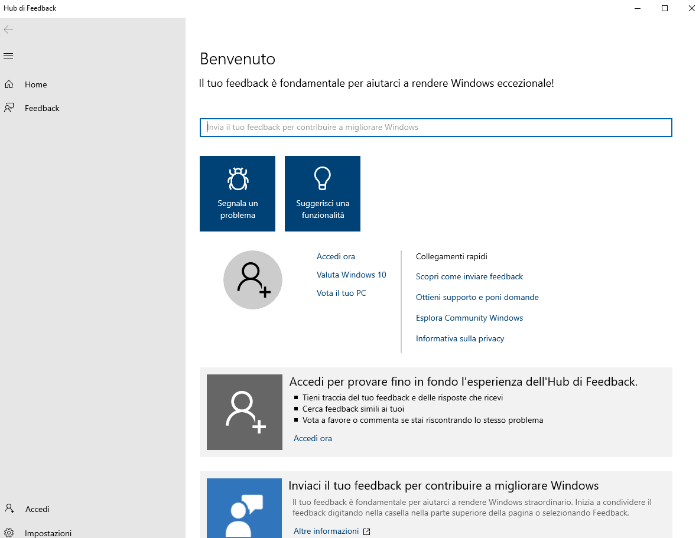Click 'Accedi per provare fino in fondo' heading

[463, 382]
